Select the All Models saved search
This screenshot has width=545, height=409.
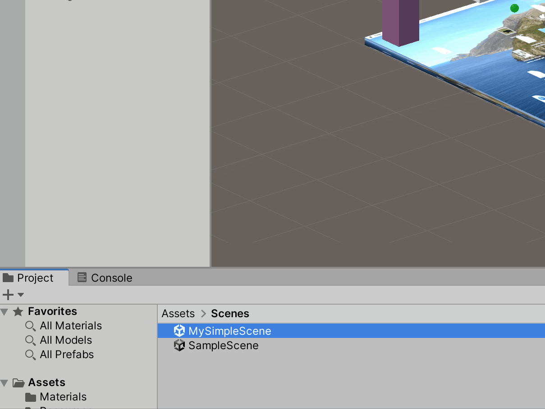click(x=65, y=340)
